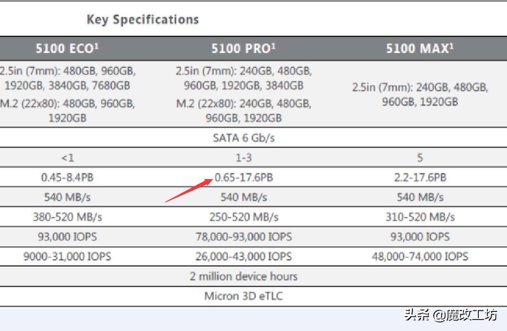Click the 48,000-74,000 IOPS cell
Viewport: 507px width, 331px height.
(x=420, y=256)
